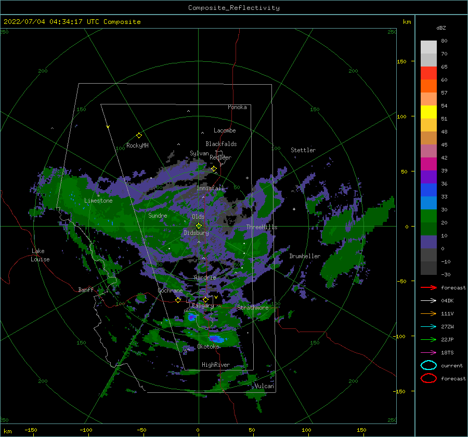Click the light blue 30–33 dBZ swatch

tap(428, 203)
